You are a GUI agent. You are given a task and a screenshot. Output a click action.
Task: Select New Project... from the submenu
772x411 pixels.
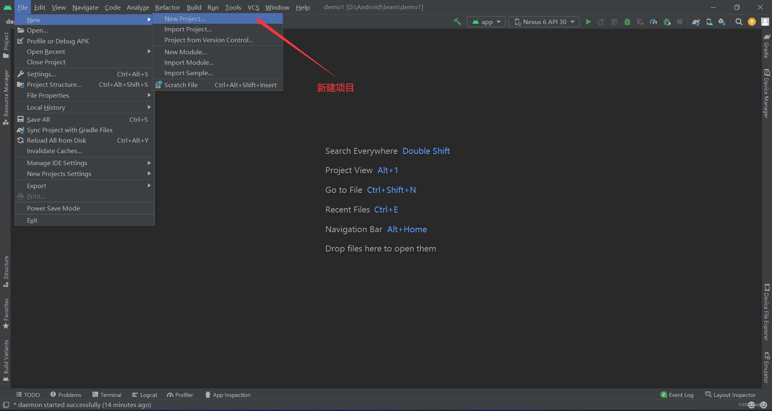click(x=218, y=18)
